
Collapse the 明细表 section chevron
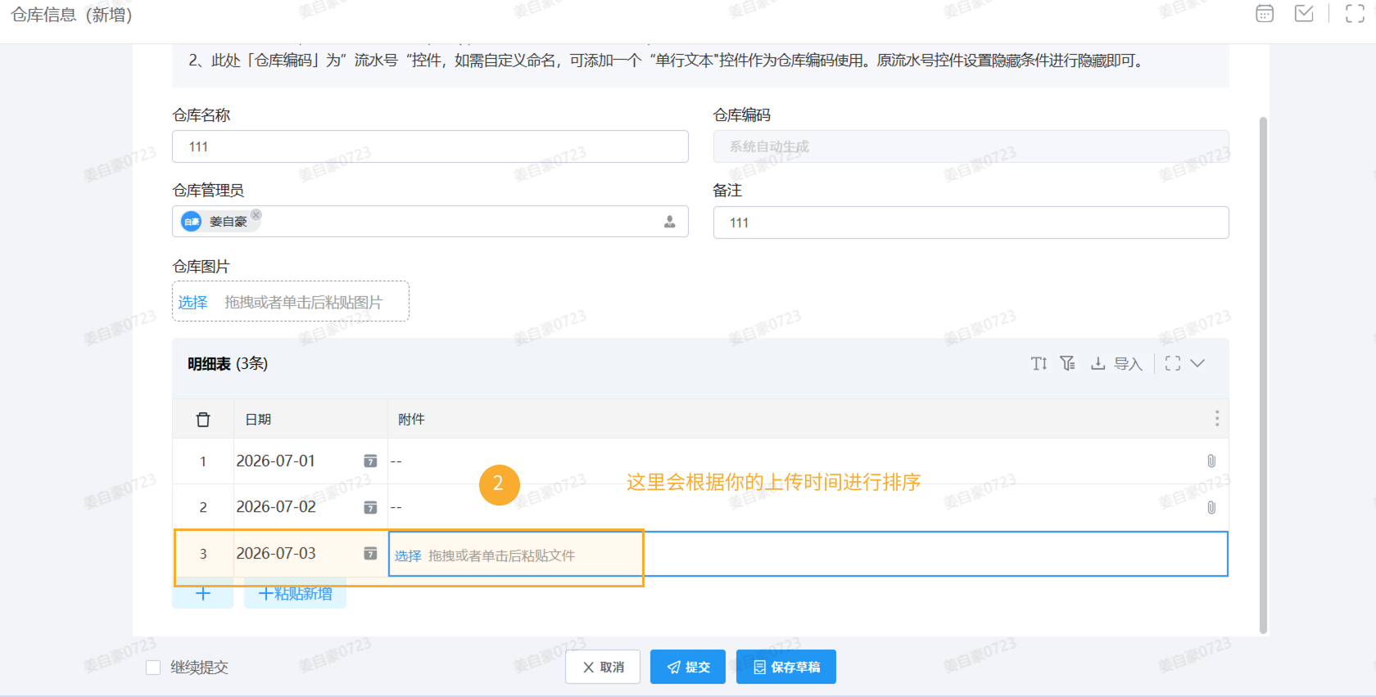click(1197, 363)
